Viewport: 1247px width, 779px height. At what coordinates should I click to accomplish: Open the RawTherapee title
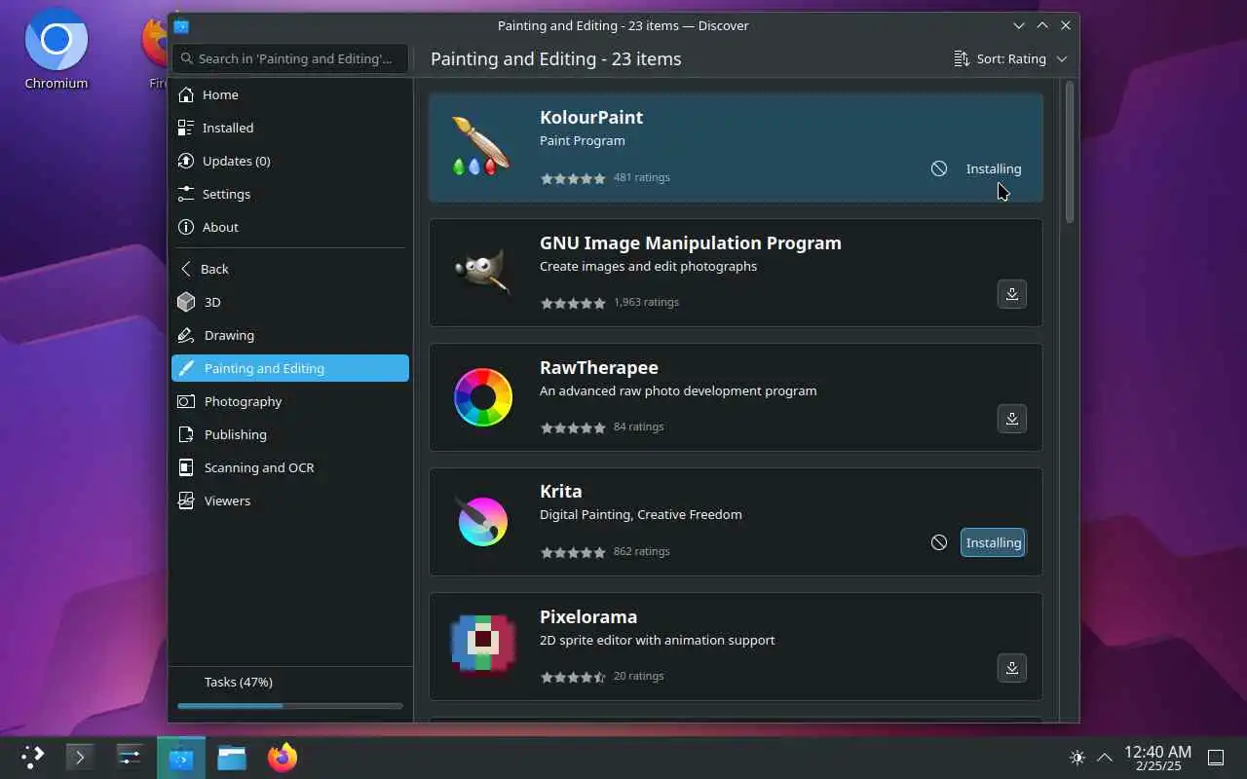pyautogui.click(x=599, y=367)
